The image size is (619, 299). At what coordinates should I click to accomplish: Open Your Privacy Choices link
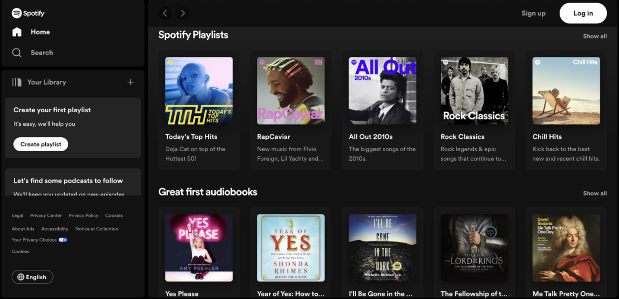coord(34,240)
